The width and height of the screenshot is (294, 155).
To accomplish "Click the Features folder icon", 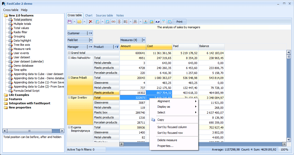I will 6,99.
